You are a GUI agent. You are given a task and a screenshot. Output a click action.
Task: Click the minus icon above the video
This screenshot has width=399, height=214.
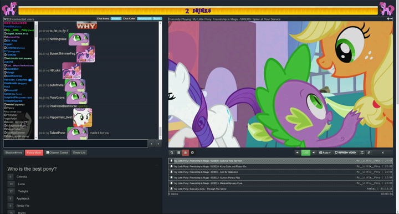click(x=391, y=19)
